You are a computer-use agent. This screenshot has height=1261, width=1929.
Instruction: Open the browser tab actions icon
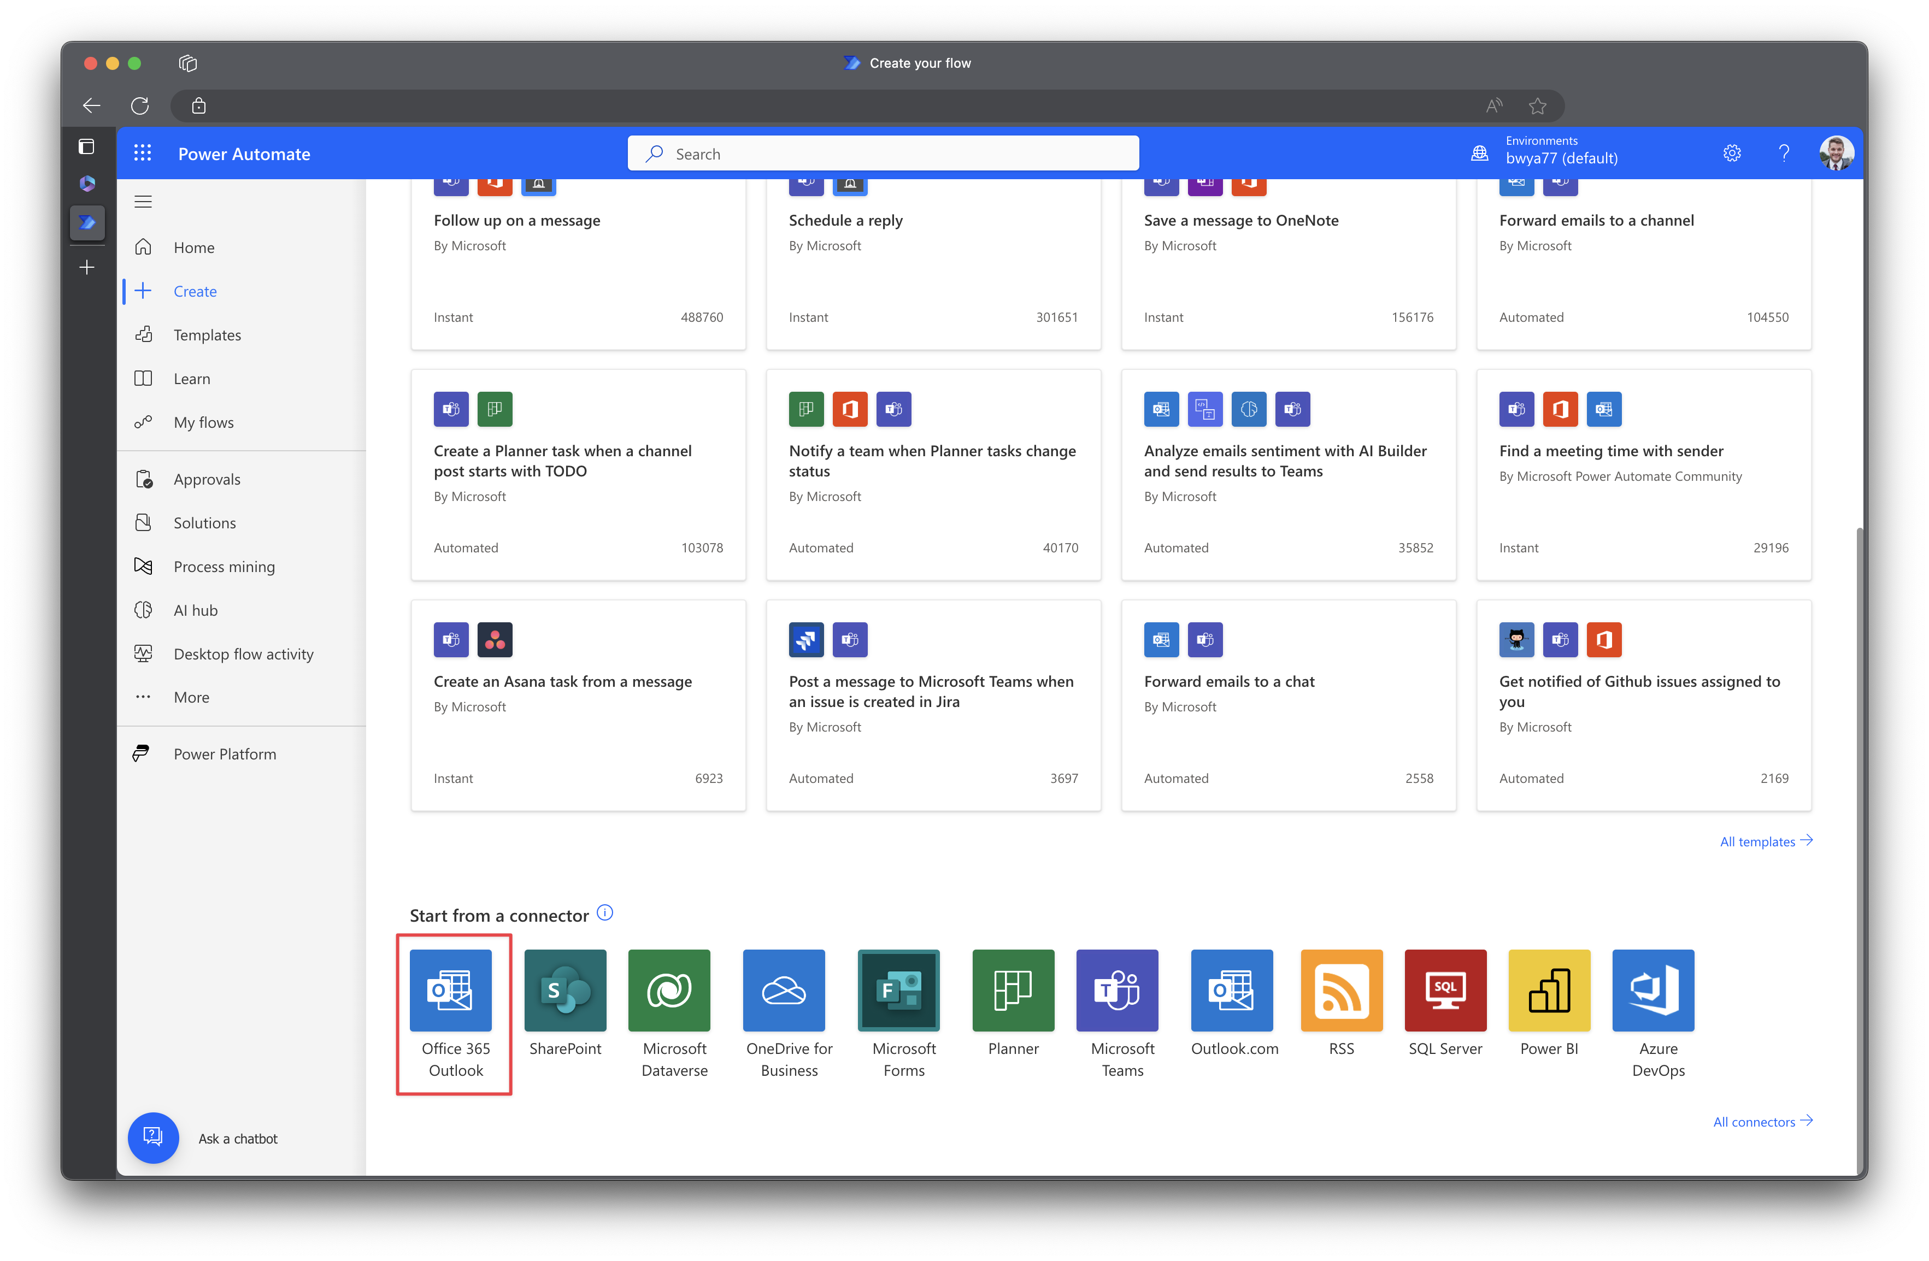pos(87,146)
